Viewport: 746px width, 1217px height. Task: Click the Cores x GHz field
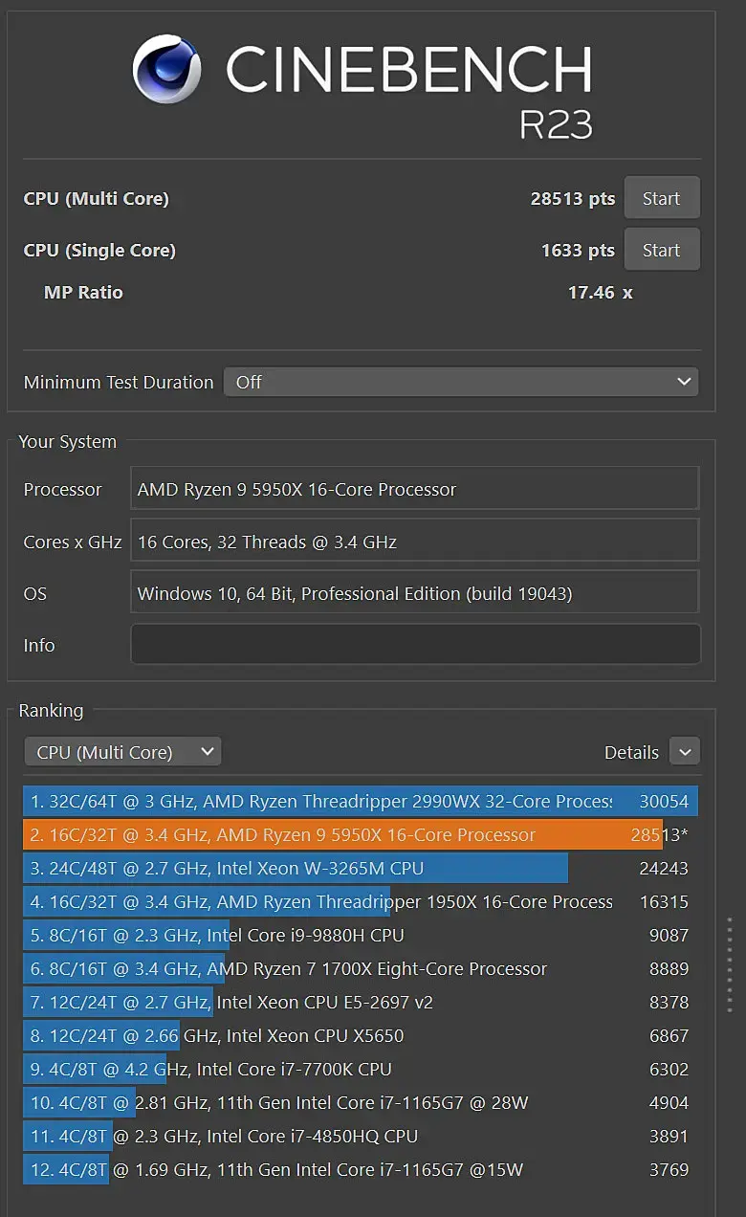click(415, 542)
